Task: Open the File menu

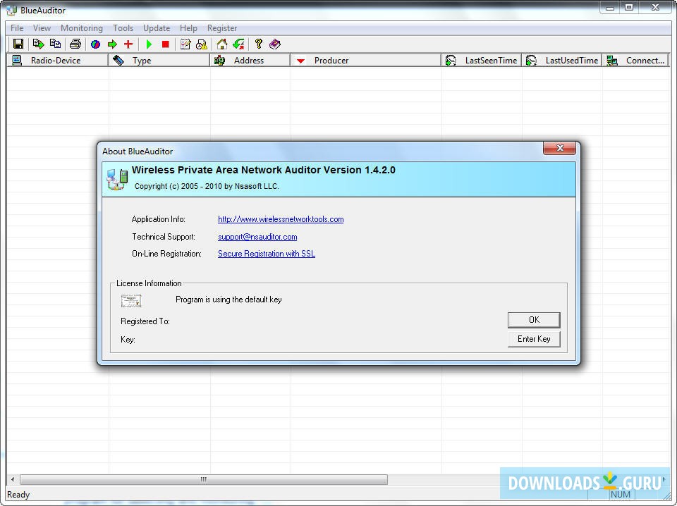Action: pyautogui.click(x=17, y=28)
